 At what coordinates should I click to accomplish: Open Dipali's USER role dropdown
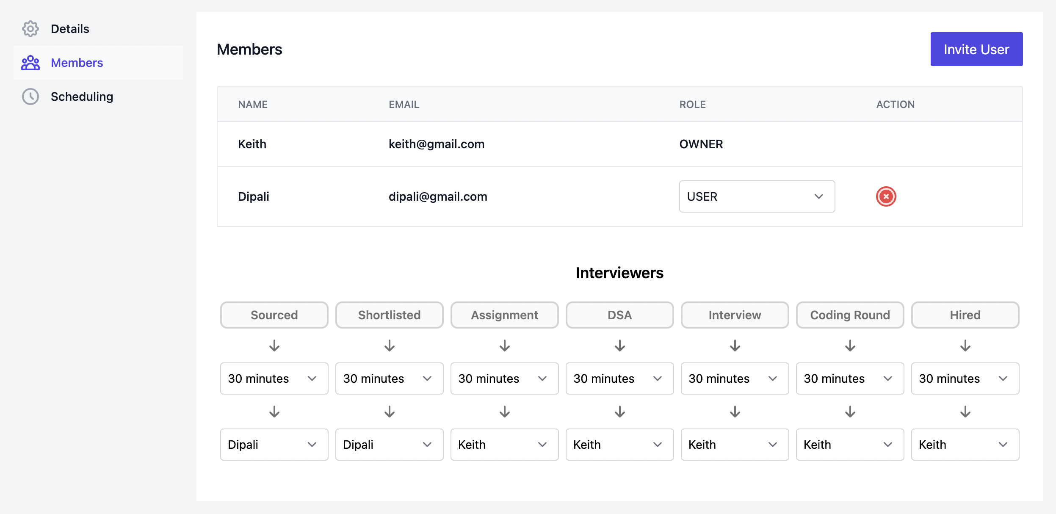[x=757, y=196]
